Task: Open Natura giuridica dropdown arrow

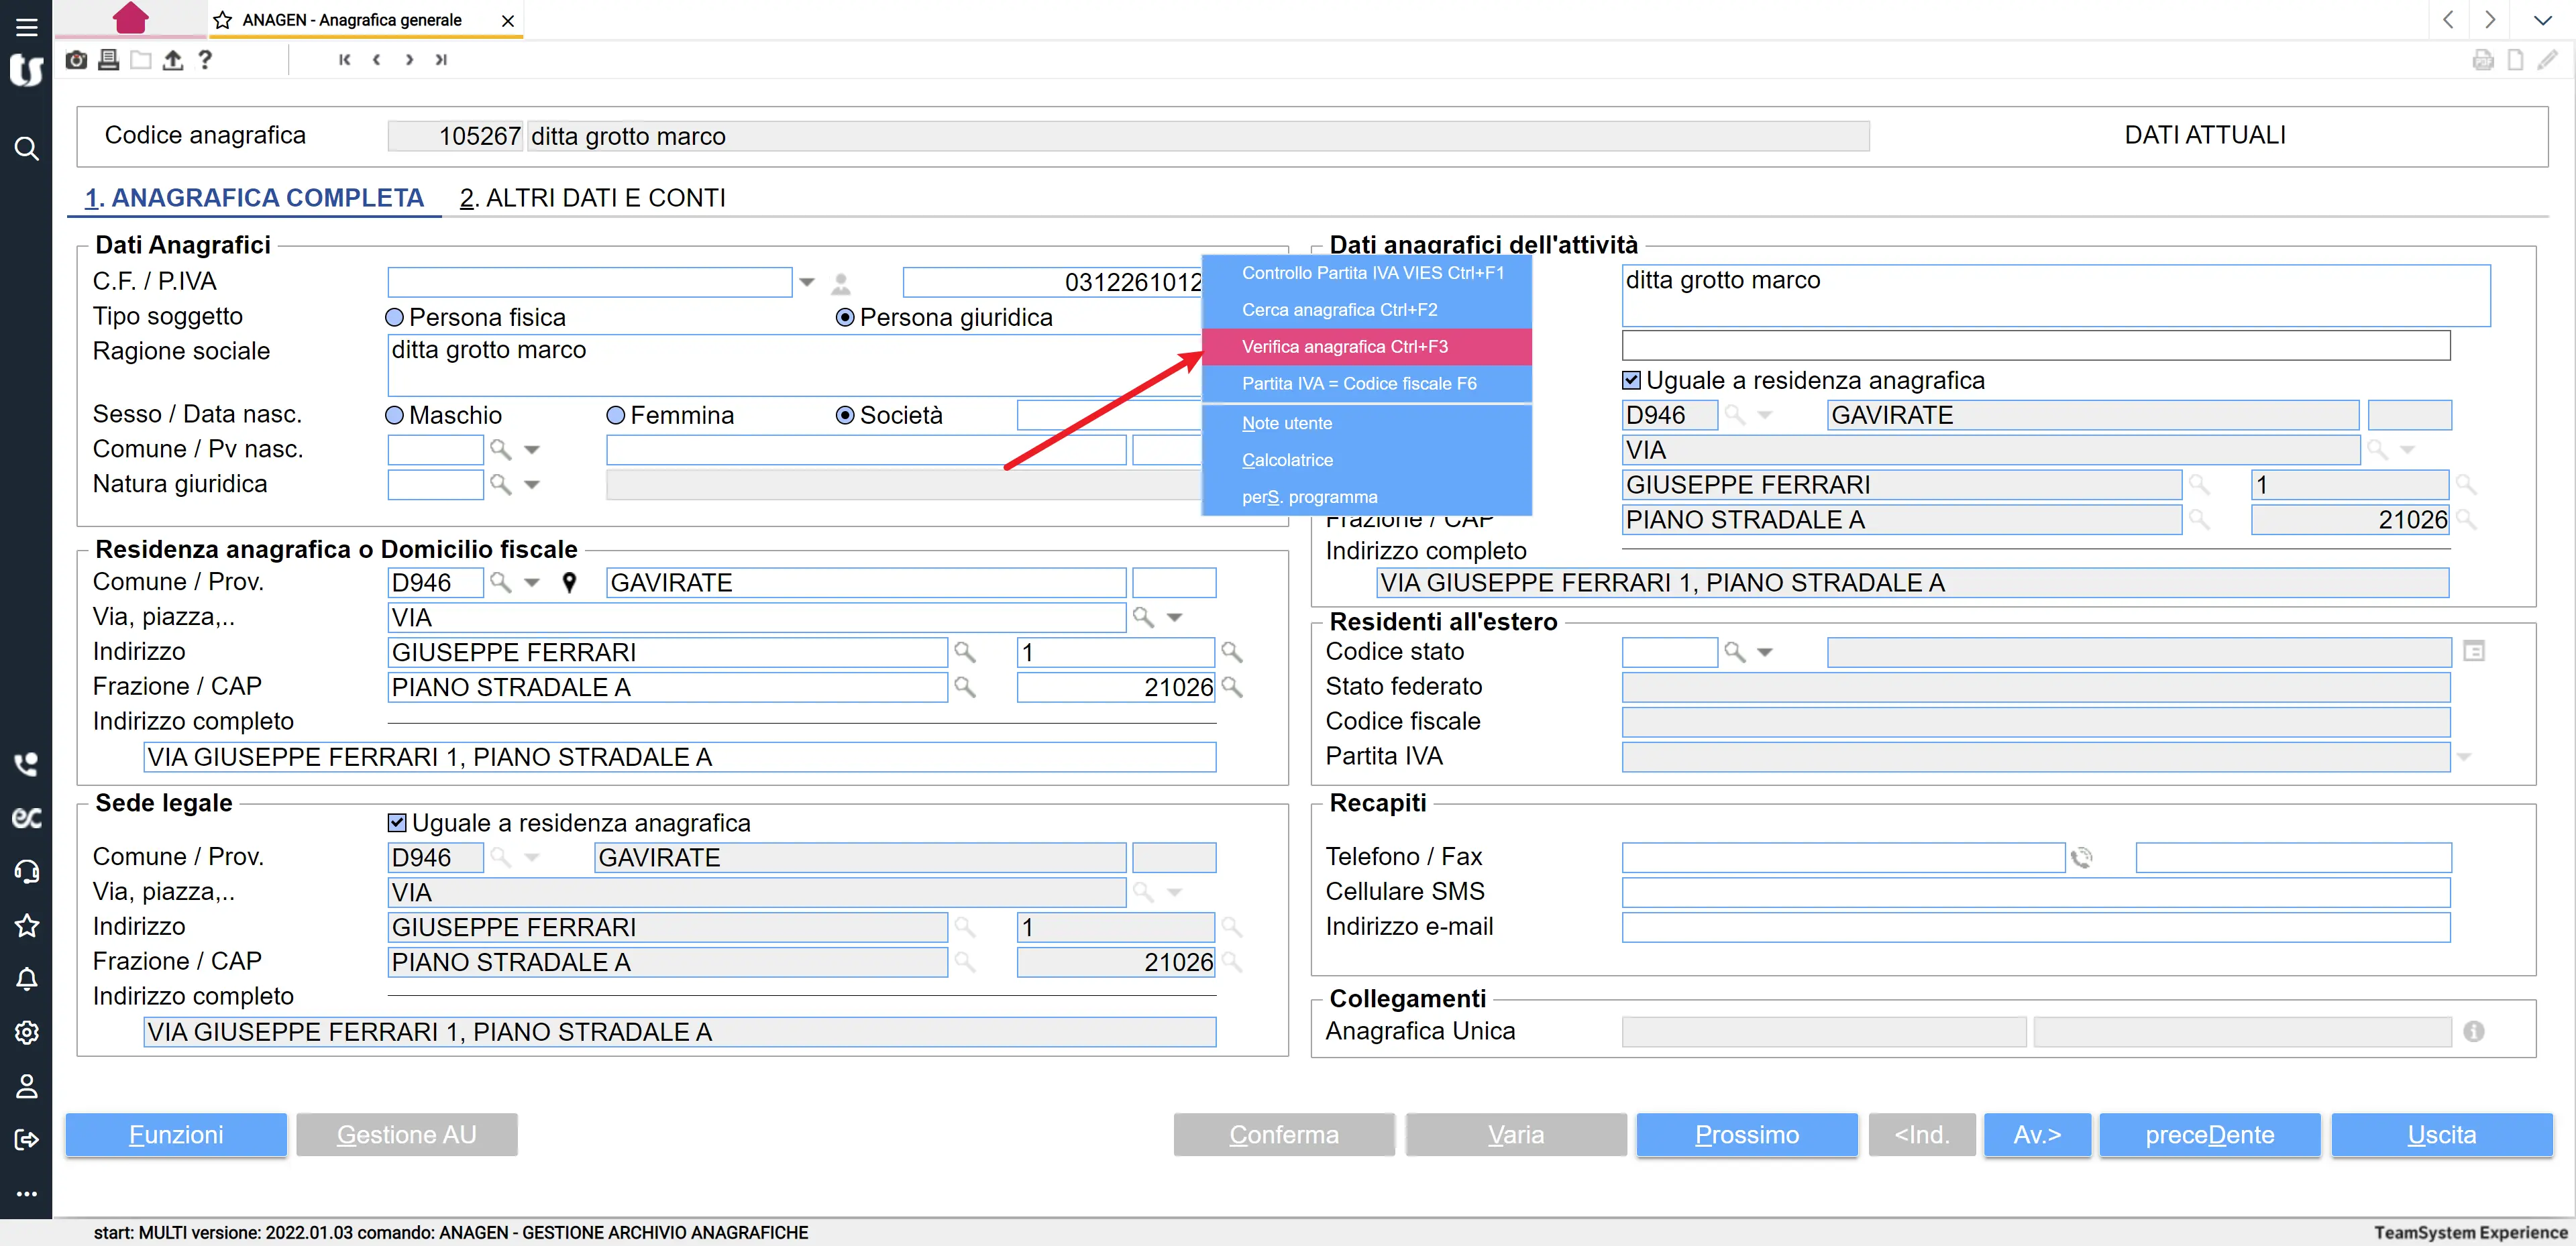Action: pyautogui.click(x=532, y=485)
